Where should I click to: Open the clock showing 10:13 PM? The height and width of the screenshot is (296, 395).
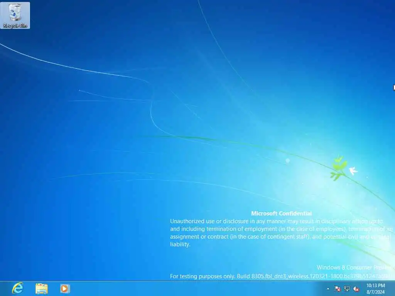click(376, 289)
